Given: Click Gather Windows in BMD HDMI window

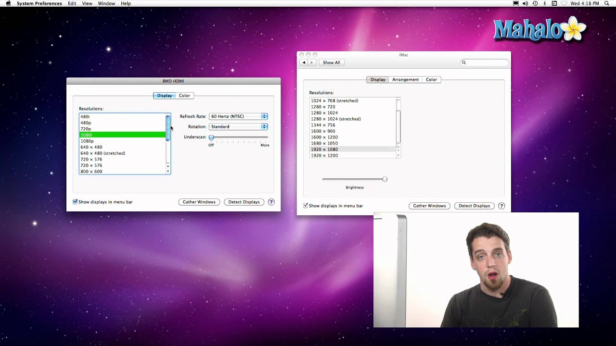Looking at the screenshot, I should click(199, 202).
